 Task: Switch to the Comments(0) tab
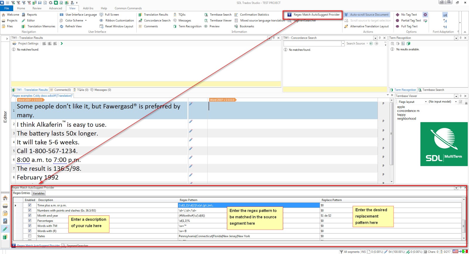pyautogui.click(x=60, y=90)
